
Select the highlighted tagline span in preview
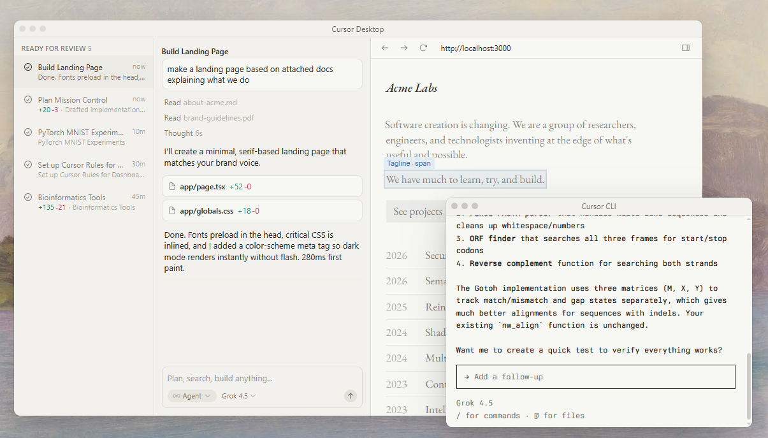click(x=465, y=180)
